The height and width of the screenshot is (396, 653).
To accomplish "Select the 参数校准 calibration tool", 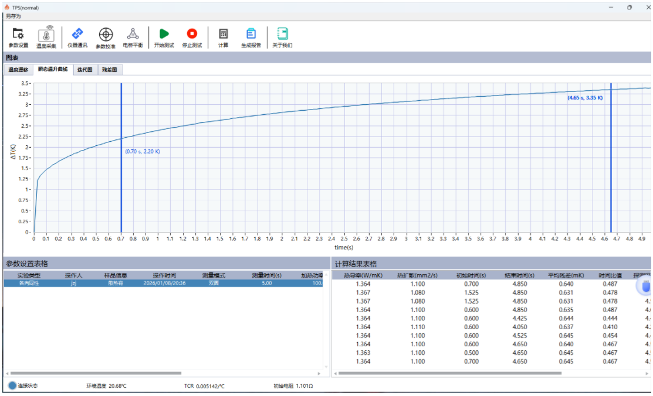I will point(106,37).
